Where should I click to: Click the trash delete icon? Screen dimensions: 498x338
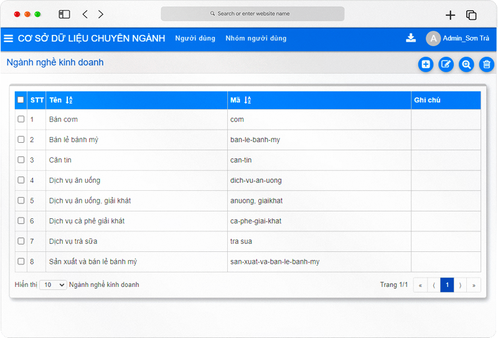pyautogui.click(x=487, y=64)
